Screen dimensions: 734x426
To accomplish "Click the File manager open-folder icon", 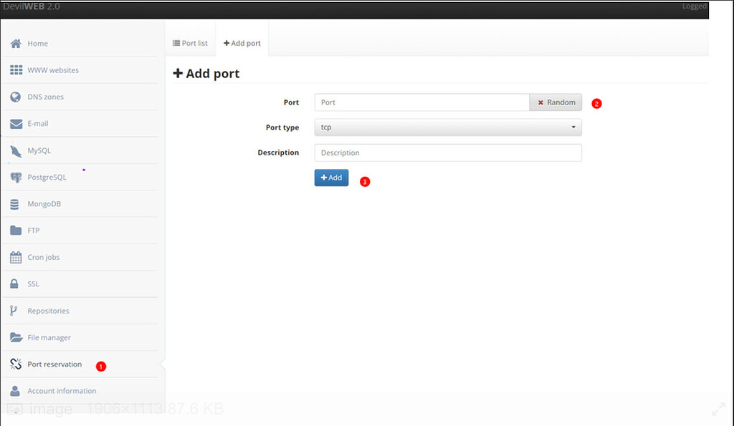I will tap(16, 338).
